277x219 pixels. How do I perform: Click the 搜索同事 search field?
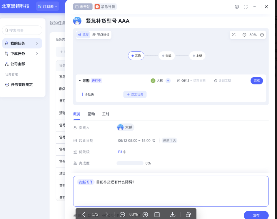pos(22,30)
